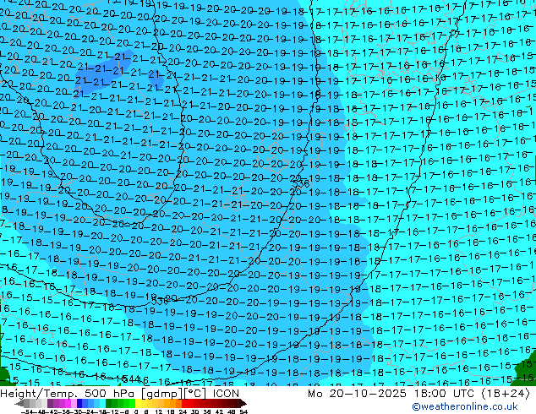The width and height of the screenshot is (536, 414).
Task: Click the '(18+24)' forecast run text
Action: point(506,394)
